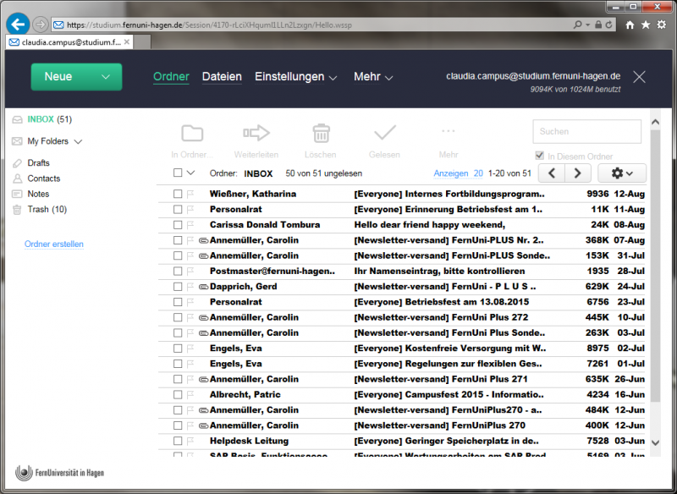Switch to the Ordner tab
Viewport: 677px width, 494px height.
172,77
